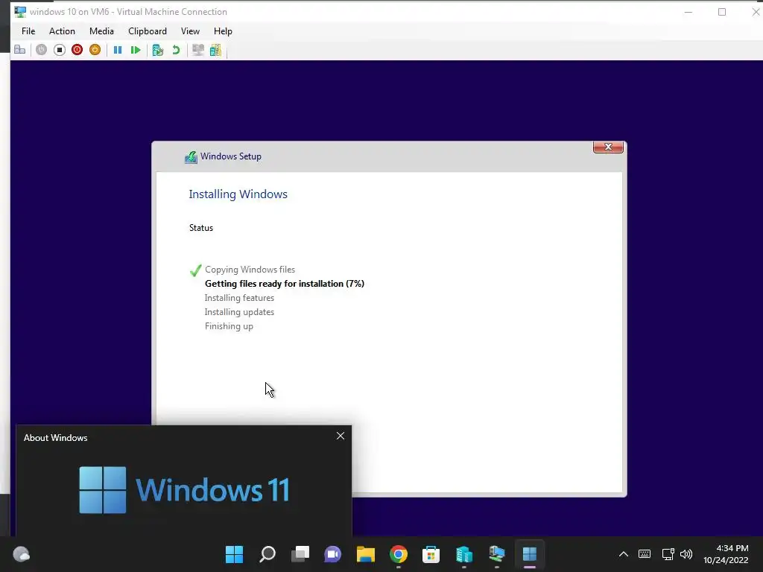The width and height of the screenshot is (763, 572).
Task: Click the greyed-out Start VM icon
Action: [42, 50]
